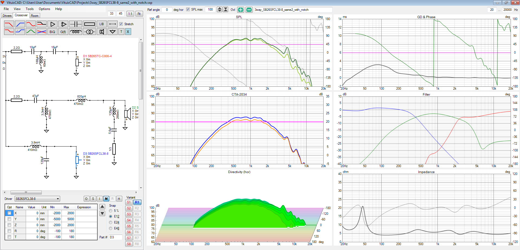Open the Options menu

pyautogui.click(x=44, y=9)
